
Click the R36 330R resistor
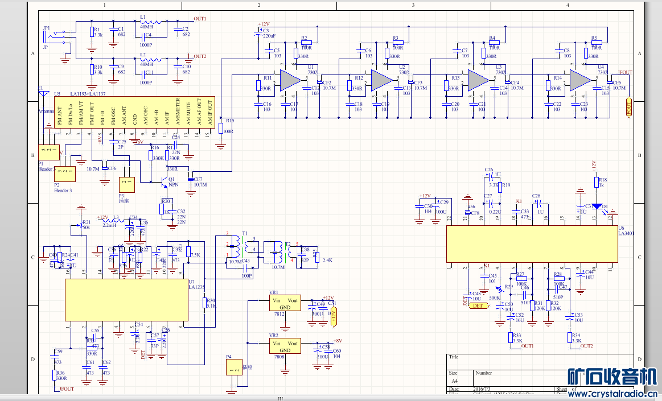(x=55, y=375)
